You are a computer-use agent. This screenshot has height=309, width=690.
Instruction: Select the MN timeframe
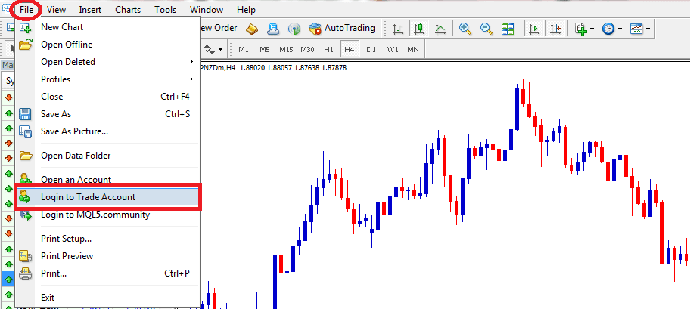click(x=413, y=49)
